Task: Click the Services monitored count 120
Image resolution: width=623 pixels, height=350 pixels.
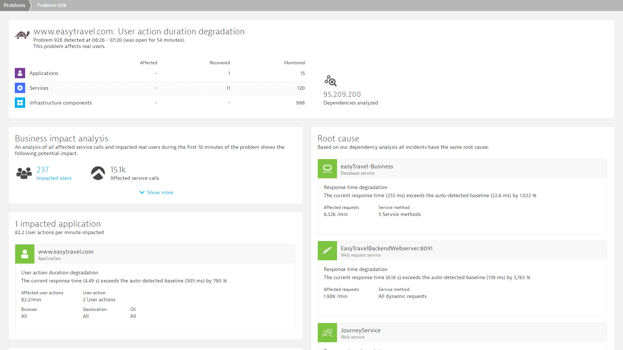Action: pyautogui.click(x=301, y=88)
